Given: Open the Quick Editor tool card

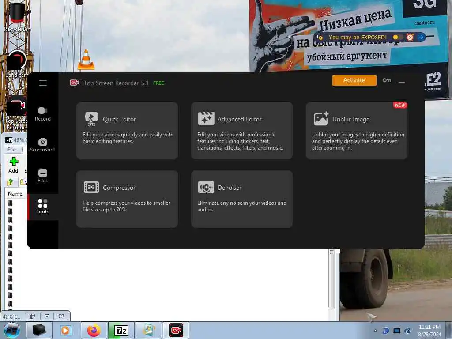Looking at the screenshot, I should 127,130.
